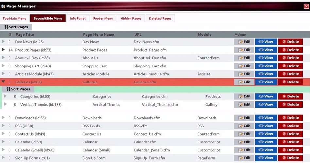View the Calendar (Small) page
Image resolution: width=310 pixels, height=163 pixels.
(x=266, y=150)
